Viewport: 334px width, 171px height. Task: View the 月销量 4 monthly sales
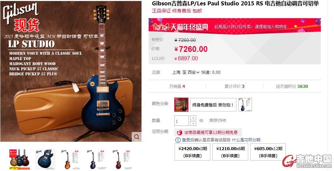177,86
